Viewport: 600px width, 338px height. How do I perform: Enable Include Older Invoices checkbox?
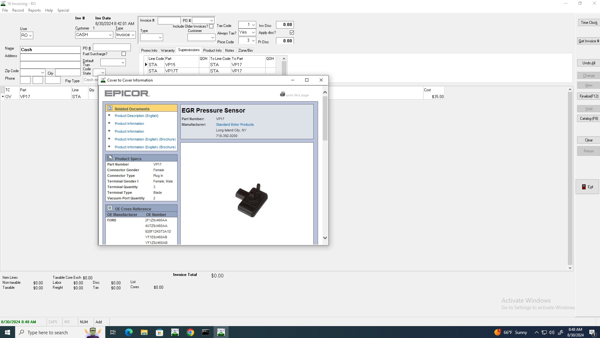tap(211, 27)
